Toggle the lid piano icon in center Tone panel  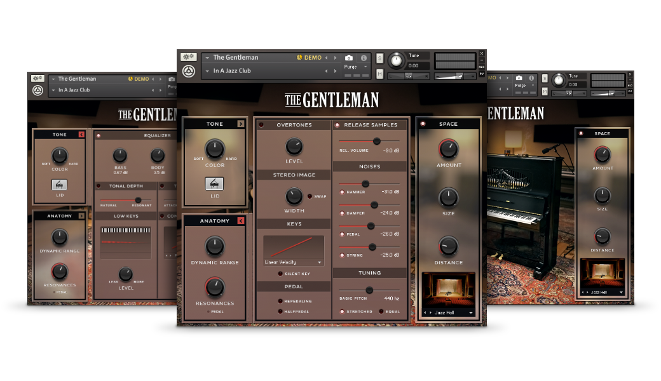(x=214, y=184)
